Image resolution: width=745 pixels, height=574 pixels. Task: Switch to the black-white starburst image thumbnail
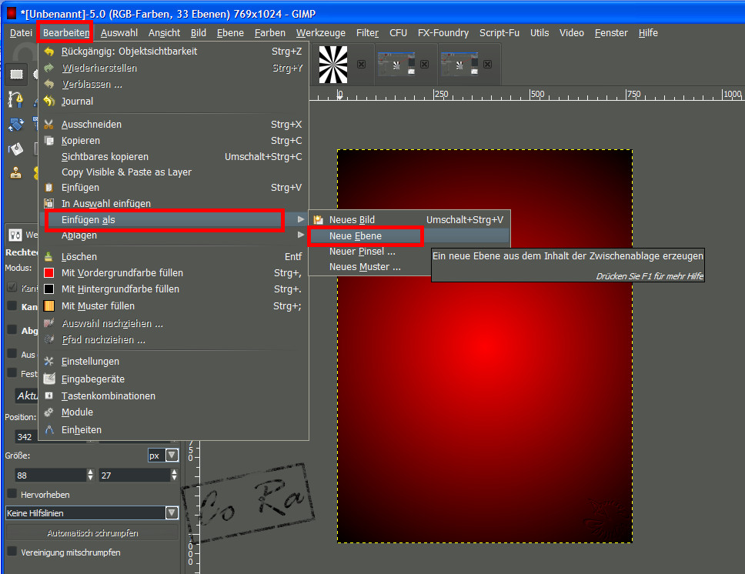[x=333, y=65]
